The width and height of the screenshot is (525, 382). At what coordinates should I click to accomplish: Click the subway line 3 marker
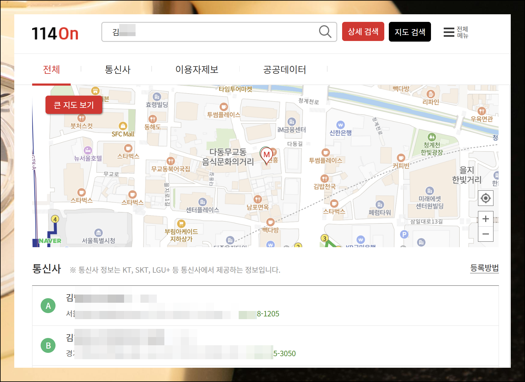325,238
